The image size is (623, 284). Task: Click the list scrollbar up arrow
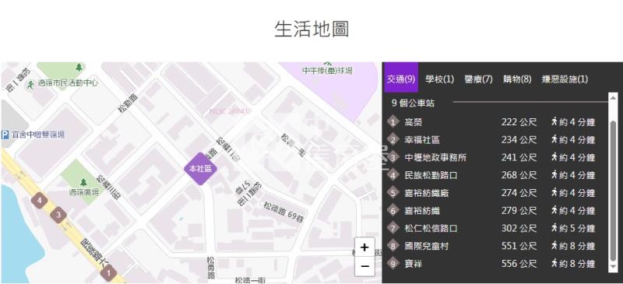[613, 97]
